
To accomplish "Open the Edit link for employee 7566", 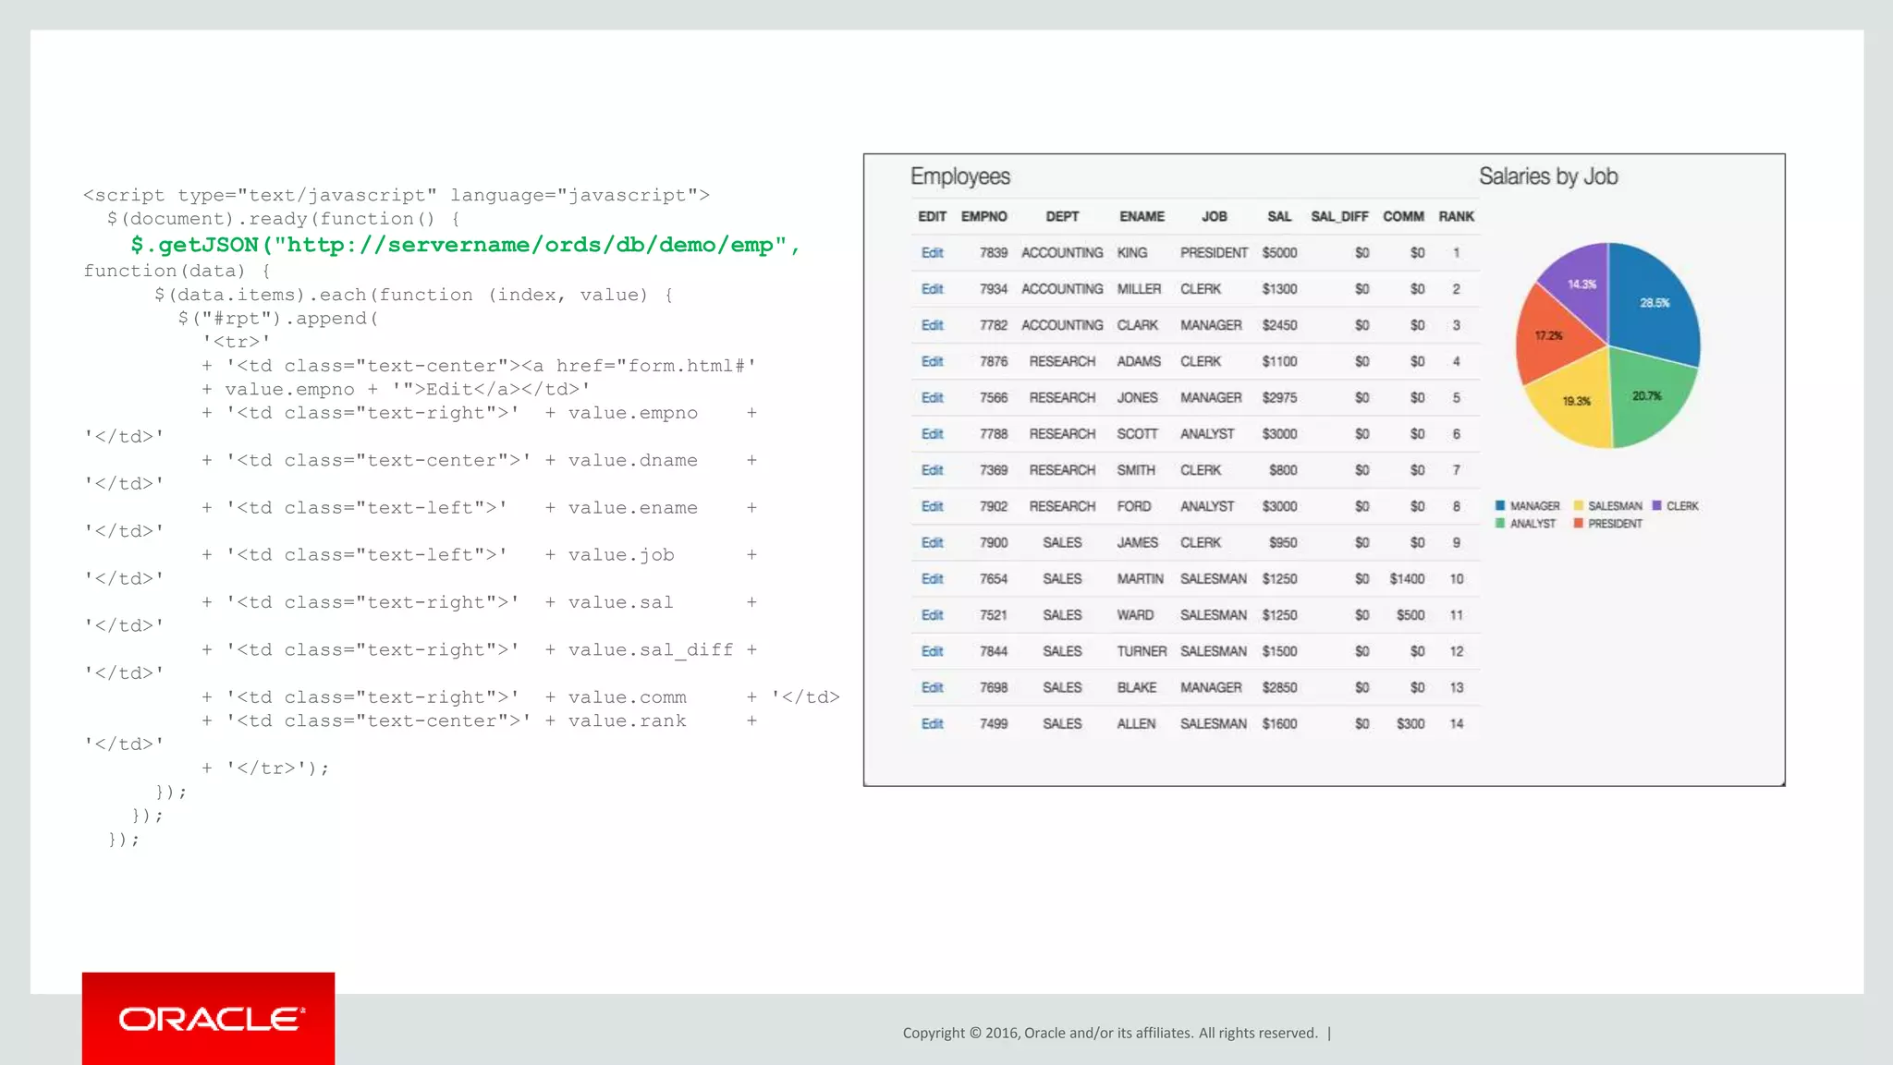I will pyautogui.click(x=932, y=398).
